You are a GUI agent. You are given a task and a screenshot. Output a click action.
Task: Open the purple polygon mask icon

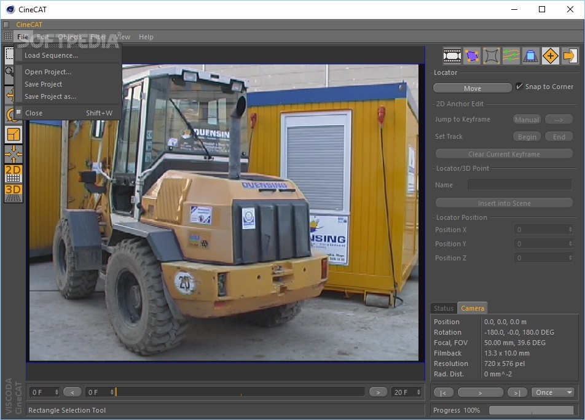[472, 56]
